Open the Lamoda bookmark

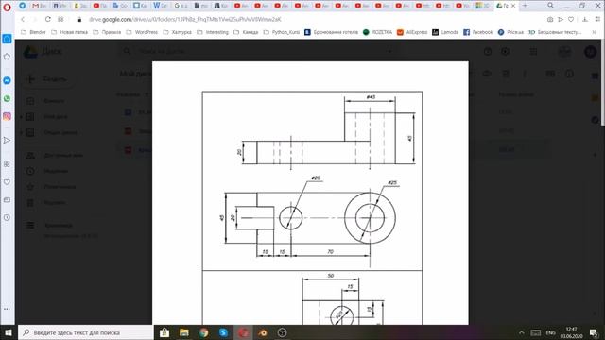pos(445,32)
